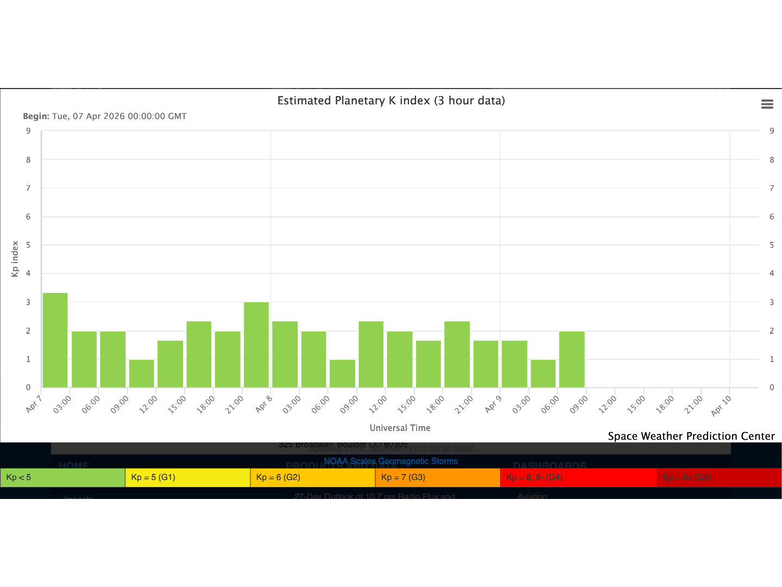Click the red Kp = 8, 9- (G4) swatch
The image size is (782, 587).
pyautogui.click(x=578, y=478)
